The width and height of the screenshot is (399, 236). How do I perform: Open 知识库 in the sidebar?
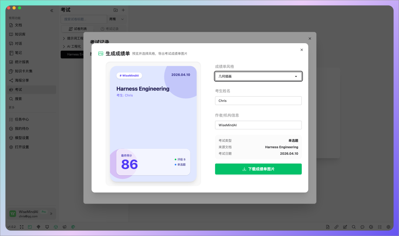point(31,34)
